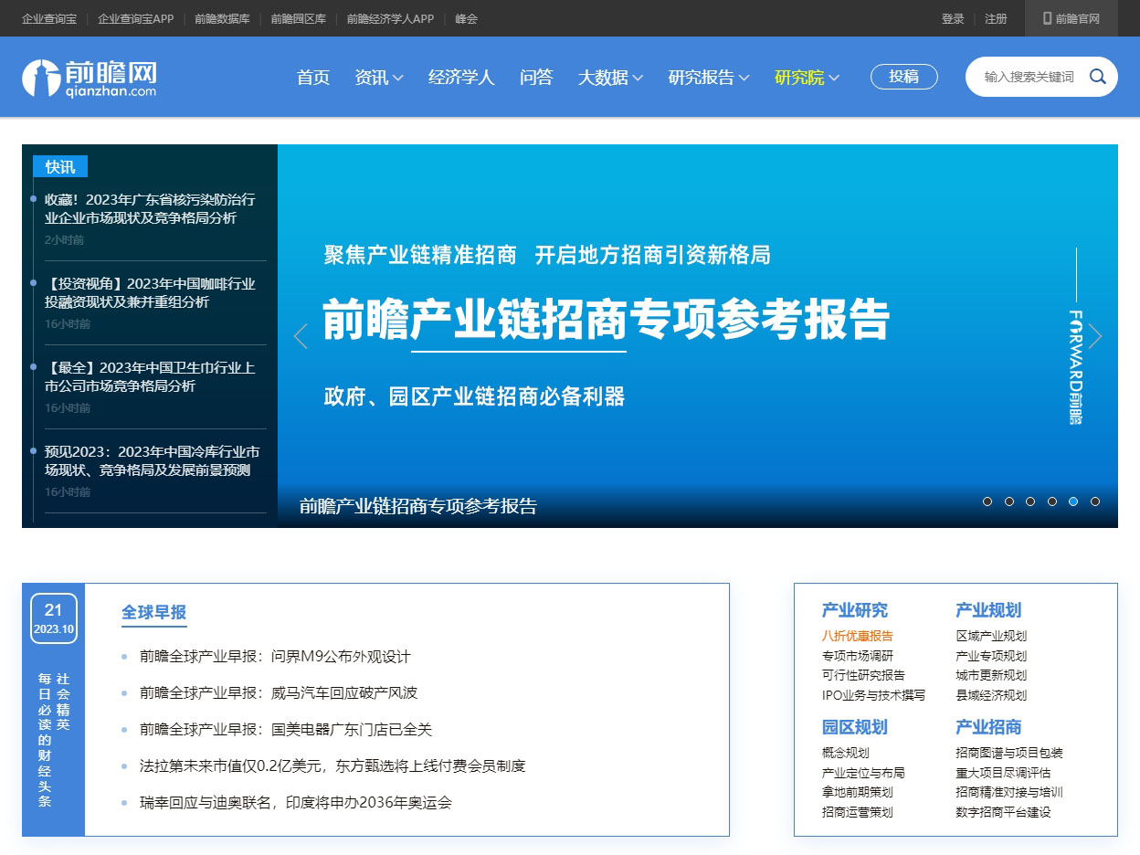Click the 投稿 button

[903, 77]
